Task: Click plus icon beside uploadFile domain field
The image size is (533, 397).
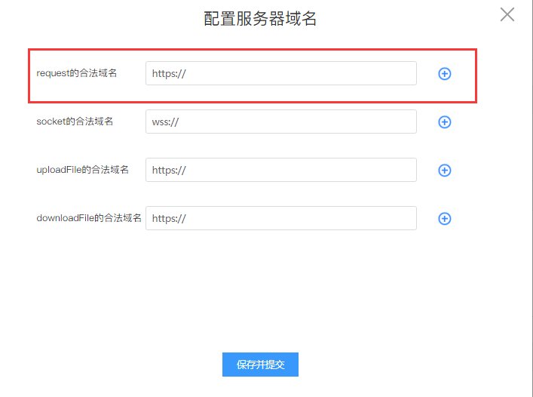Action: click(x=445, y=171)
